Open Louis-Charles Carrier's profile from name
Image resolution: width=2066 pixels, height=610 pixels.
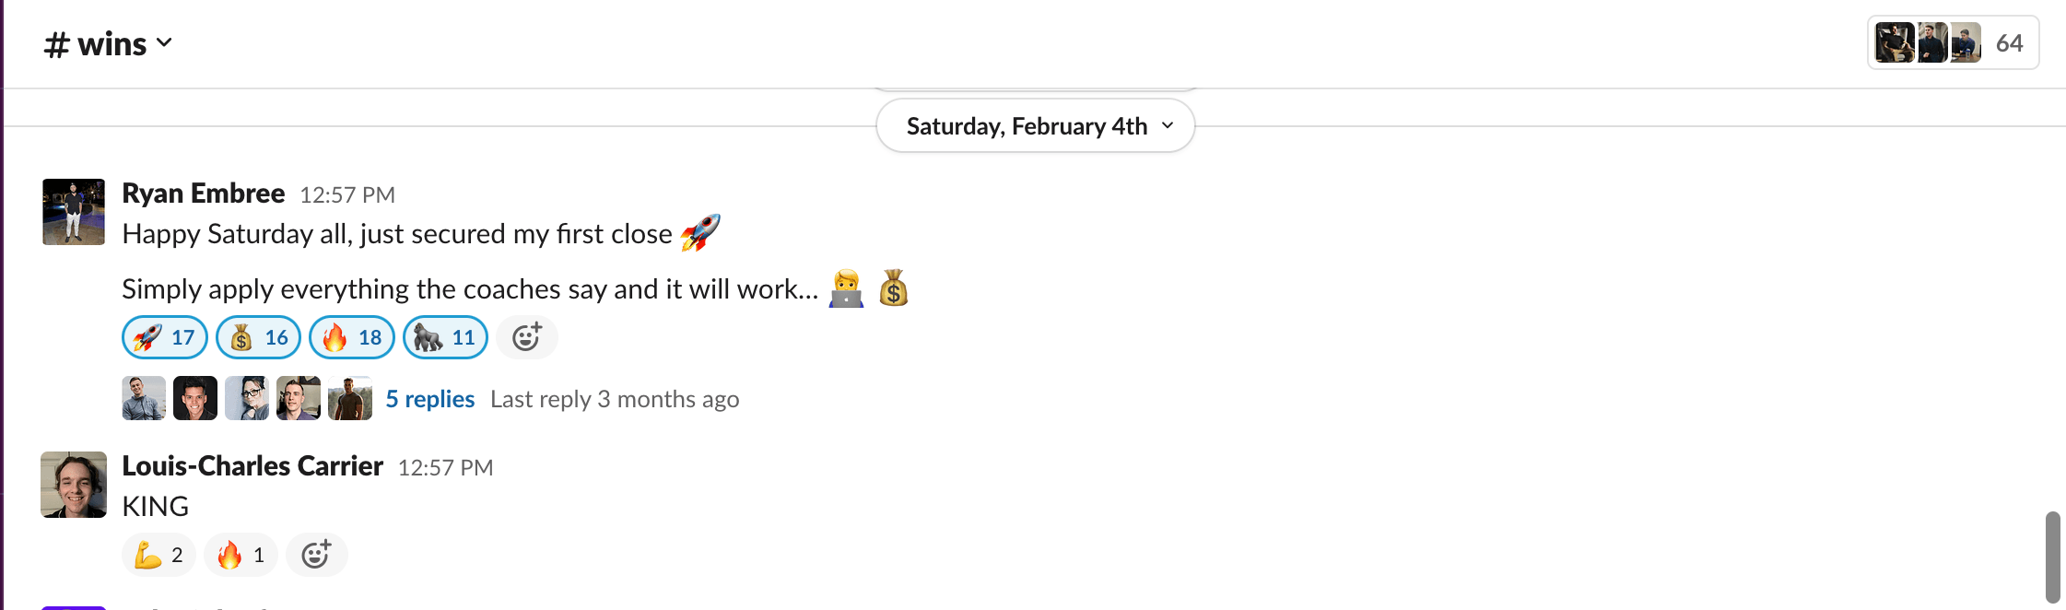tap(252, 466)
